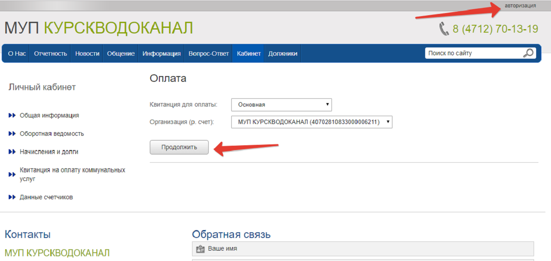Open the Информация menu item
This screenshot has width=551, height=261.
click(x=162, y=54)
